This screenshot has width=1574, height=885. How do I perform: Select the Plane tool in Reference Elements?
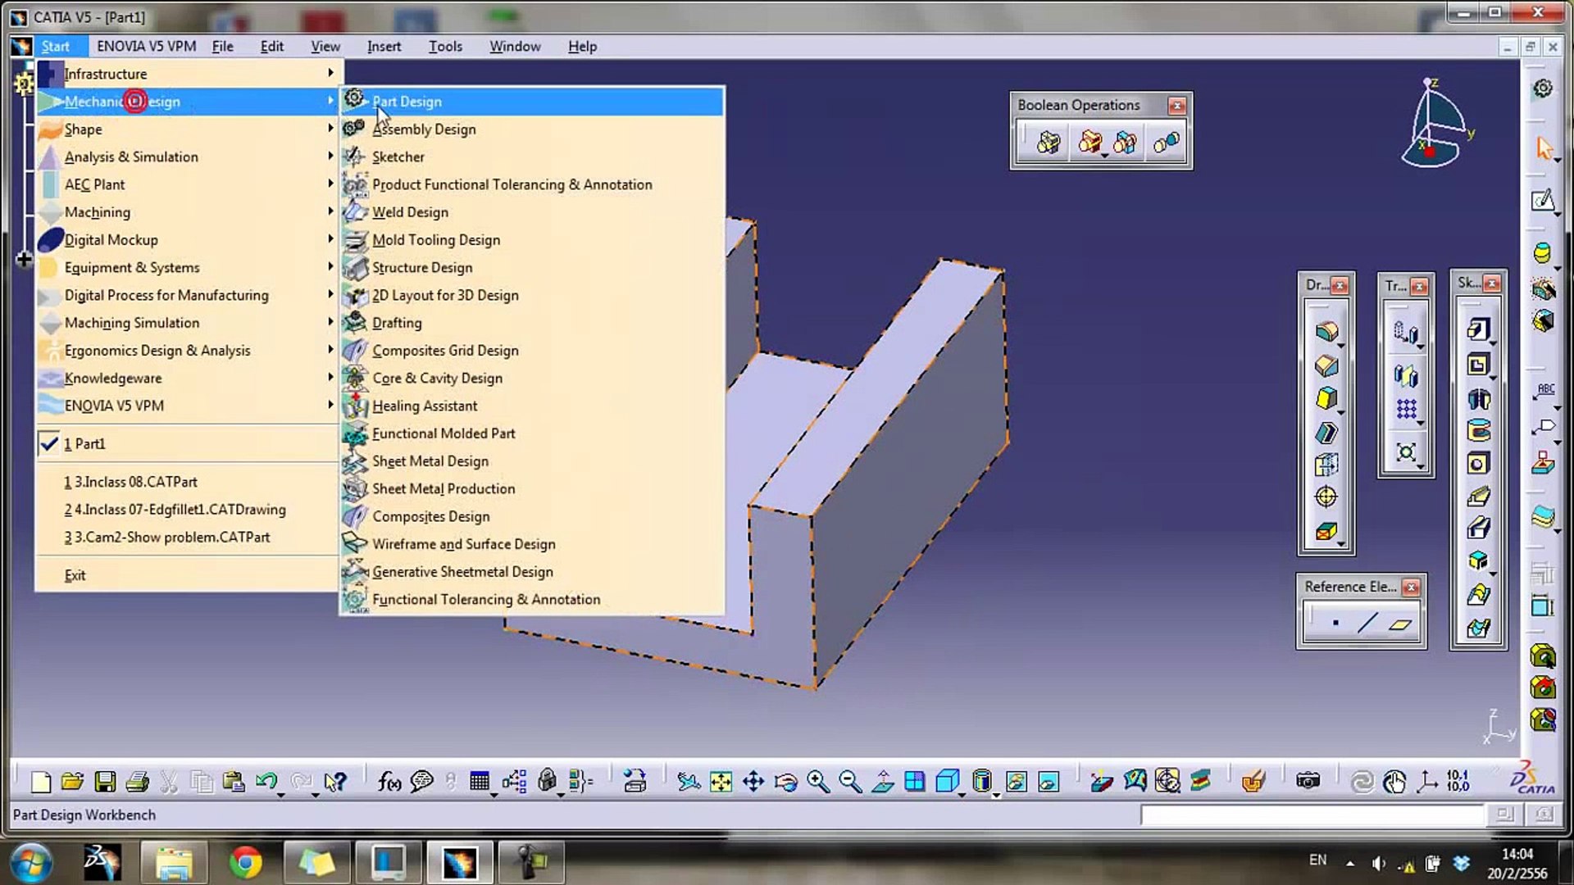(x=1399, y=624)
